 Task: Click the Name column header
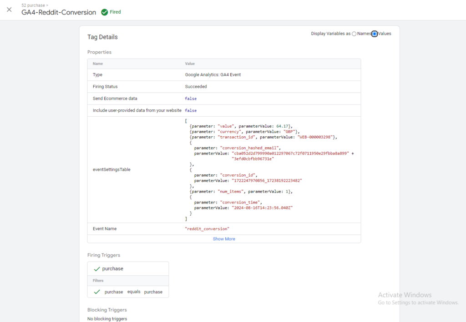click(98, 64)
